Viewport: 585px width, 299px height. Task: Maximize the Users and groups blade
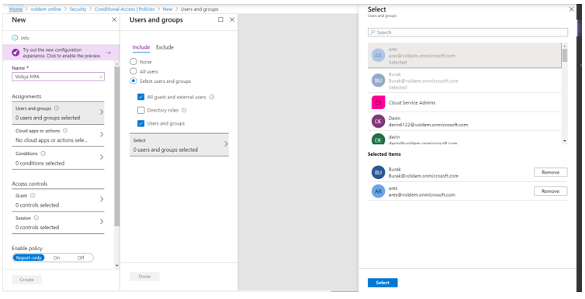pyautogui.click(x=220, y=19)
